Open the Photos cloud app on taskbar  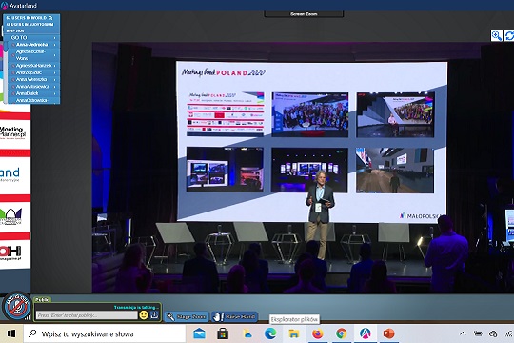click(247, 333)
